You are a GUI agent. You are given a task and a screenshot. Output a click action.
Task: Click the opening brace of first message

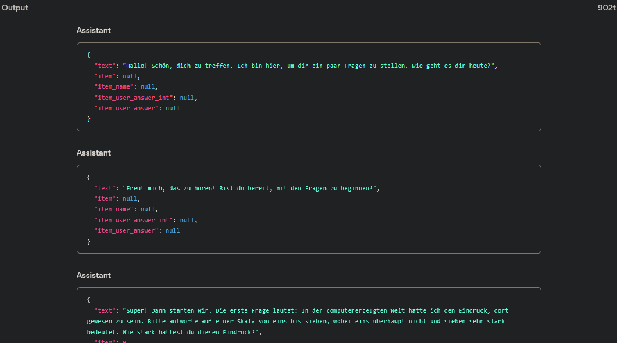click(89, 55)
